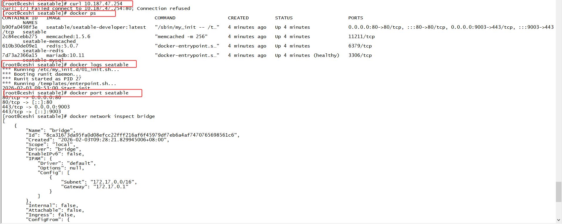
Task: Click the STATUS column header
Action: click(x=284, y=18)
